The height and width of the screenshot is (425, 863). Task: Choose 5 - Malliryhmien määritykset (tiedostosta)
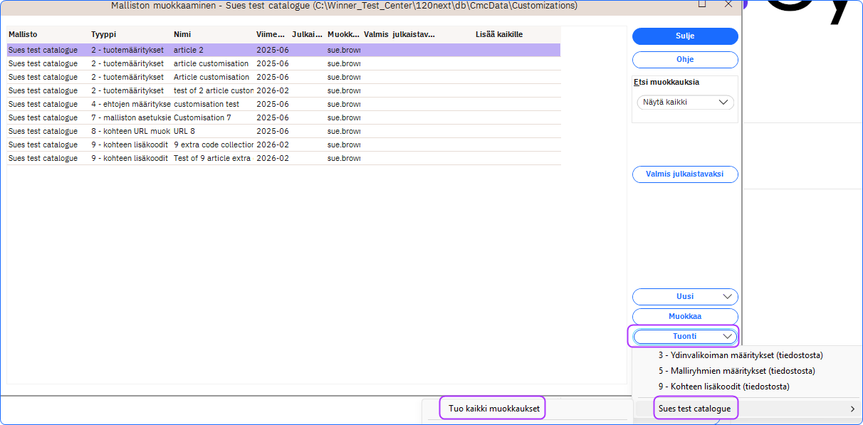click(x=736, y=371)
